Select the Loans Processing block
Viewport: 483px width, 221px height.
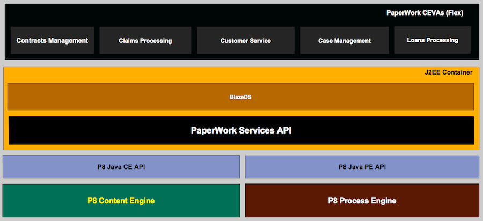tap(433, 40)
